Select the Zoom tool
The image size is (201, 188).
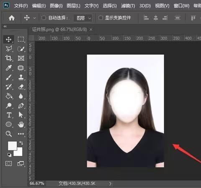click(x=9, y=134)
